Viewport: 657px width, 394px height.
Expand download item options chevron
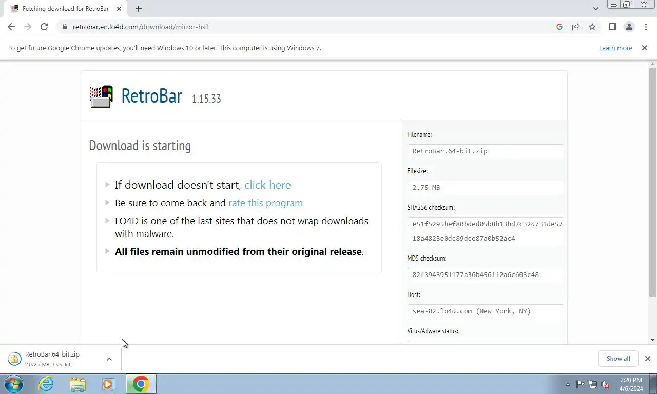(x=109, y=359)
